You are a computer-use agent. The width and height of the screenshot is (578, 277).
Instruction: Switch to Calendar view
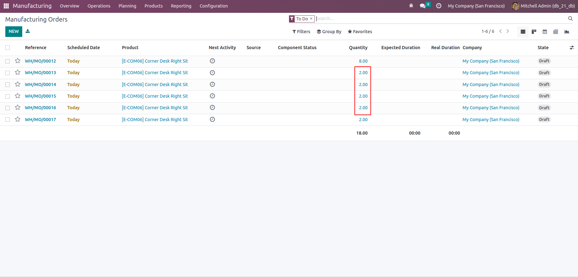[x=545, y=32]
